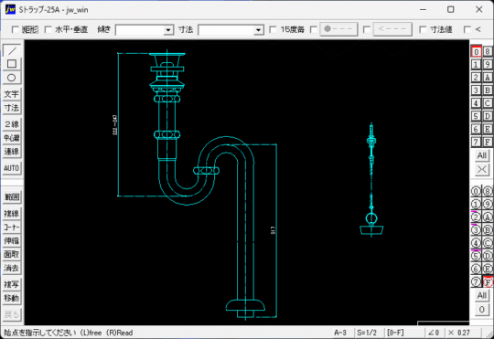Select layer 8 in layer panel
The width and height of the screenshot is (494, 339).
coord(488,51)
